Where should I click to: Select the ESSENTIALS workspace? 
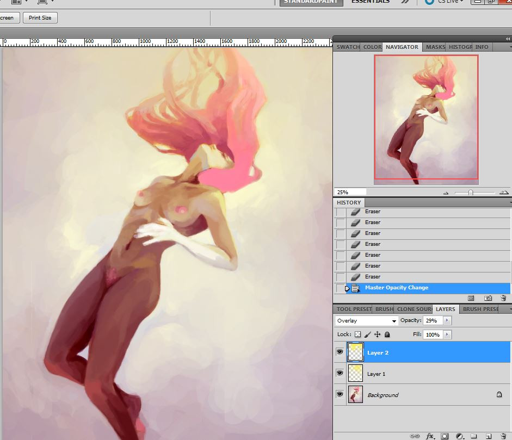click(x=371, y=2)
